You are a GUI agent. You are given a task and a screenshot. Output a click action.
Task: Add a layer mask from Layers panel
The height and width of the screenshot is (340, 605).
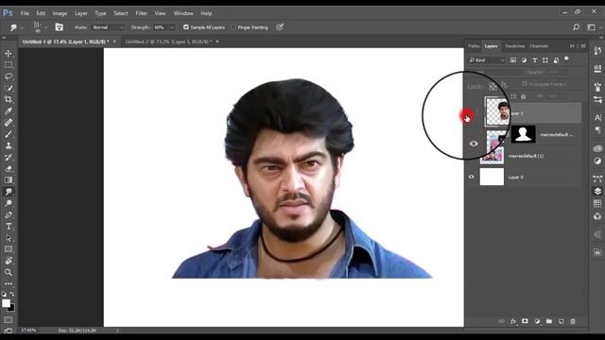click(525, 321)
